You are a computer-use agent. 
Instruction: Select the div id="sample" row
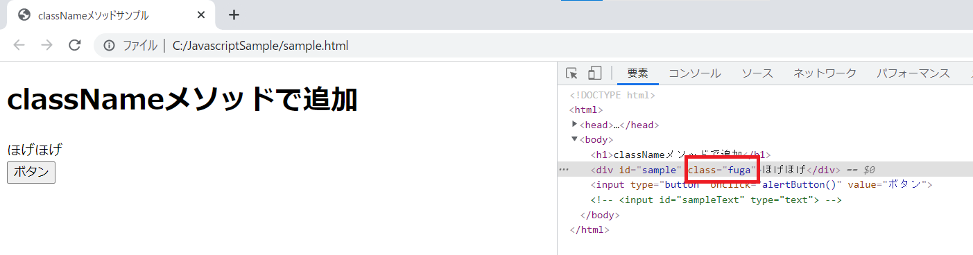(x=765, y=170)
